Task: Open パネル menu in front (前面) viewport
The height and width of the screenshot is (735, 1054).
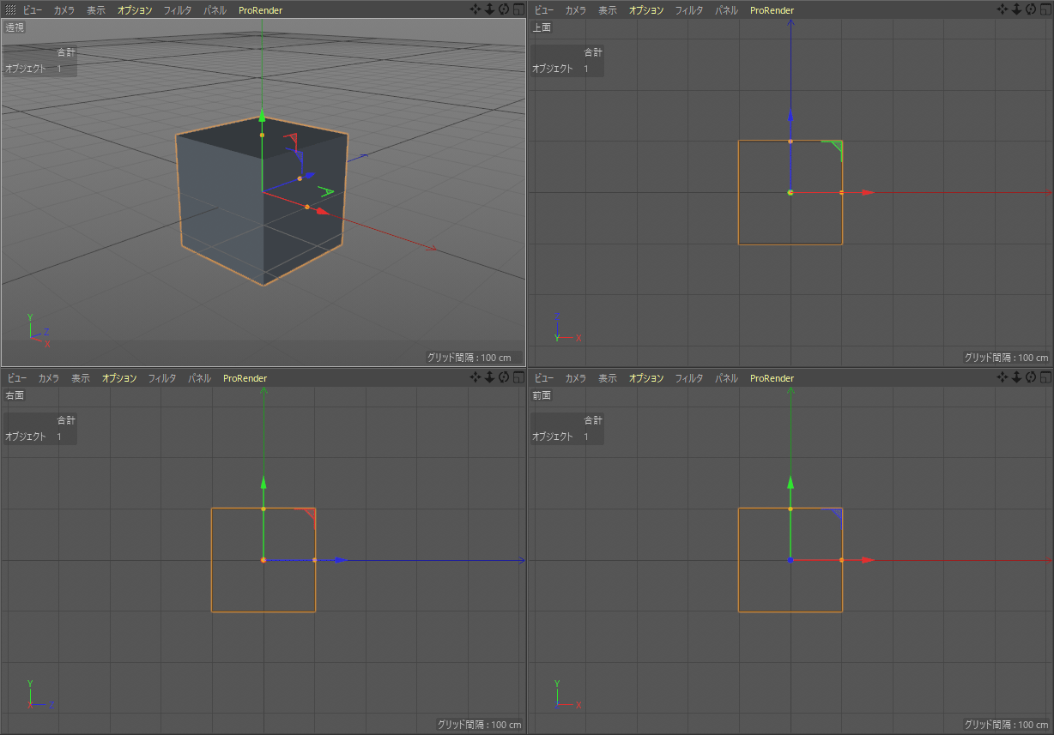Action: [x=727, y=378]
